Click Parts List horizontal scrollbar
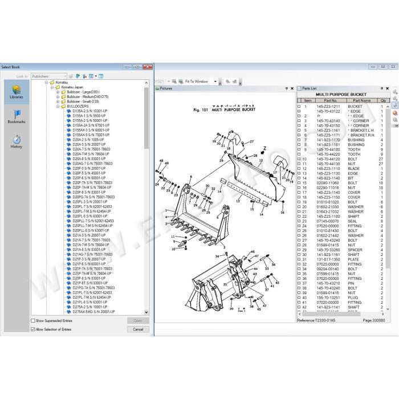The height and width of the screenshot is (399, 399). (331, 314)
